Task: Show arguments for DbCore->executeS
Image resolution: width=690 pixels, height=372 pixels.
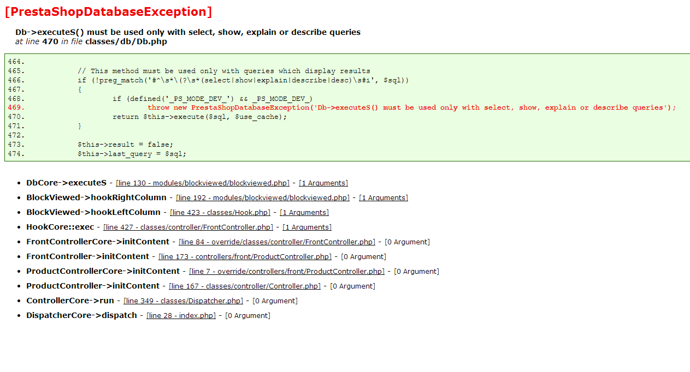Action: [323, 183]
